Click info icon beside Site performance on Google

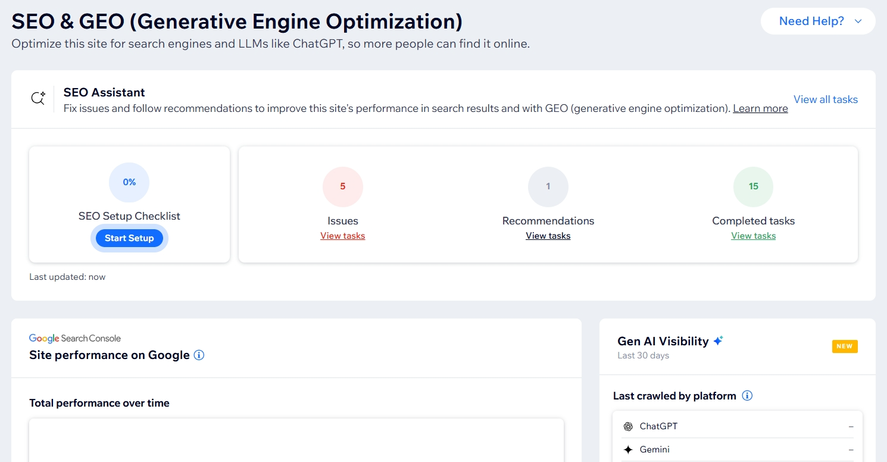pyautogui.click(x=199, y=355)
